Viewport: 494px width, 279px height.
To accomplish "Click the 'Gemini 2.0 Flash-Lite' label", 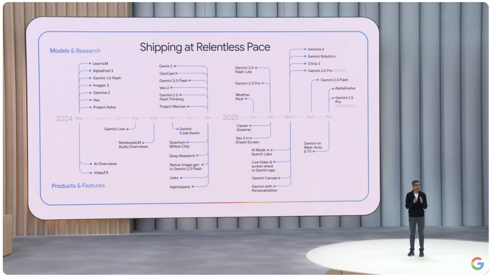I will (244, 70).
